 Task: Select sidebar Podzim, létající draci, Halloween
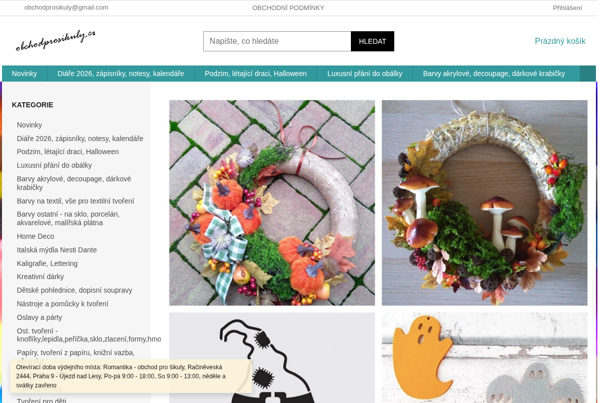68,152
